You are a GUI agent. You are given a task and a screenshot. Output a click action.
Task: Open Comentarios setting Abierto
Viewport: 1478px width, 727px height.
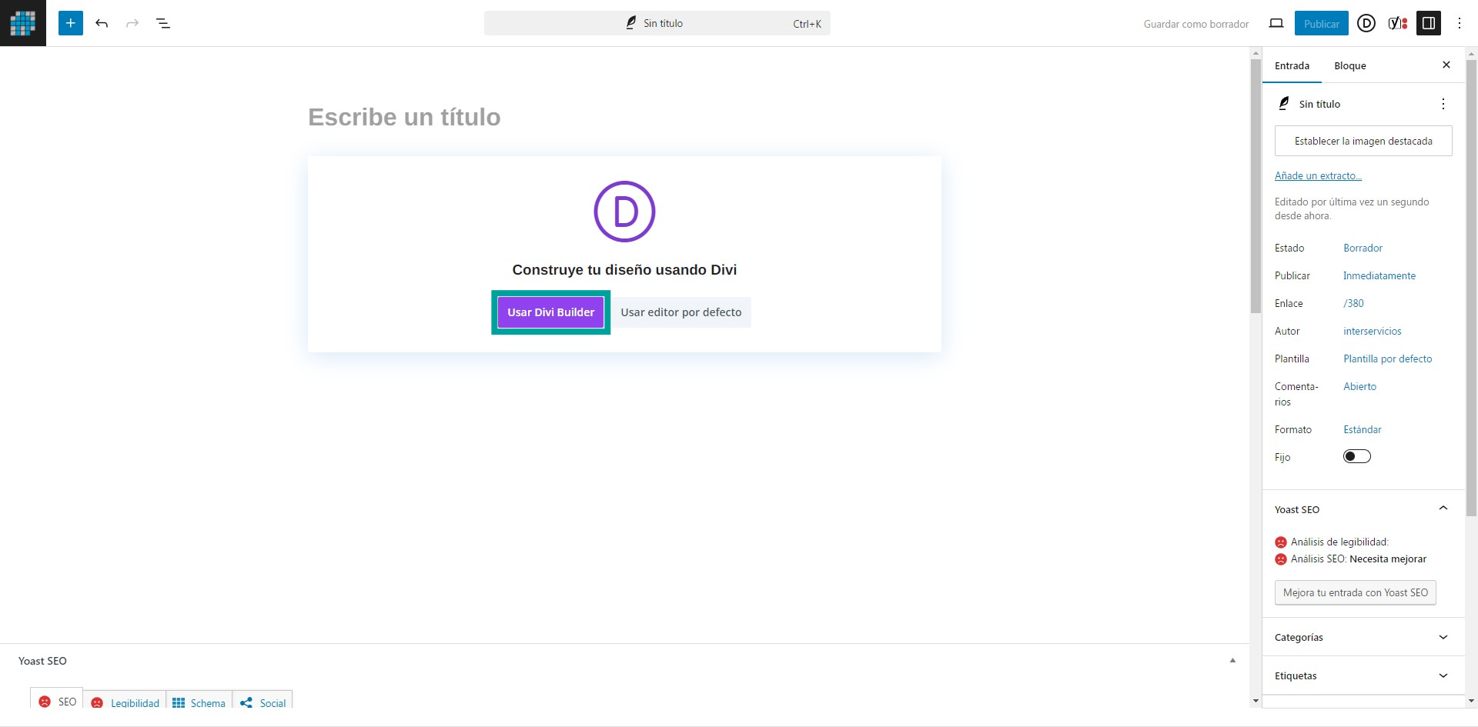click(1359, 386)
